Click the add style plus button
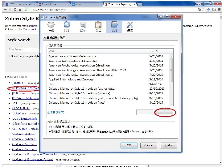 coord(164,112)
